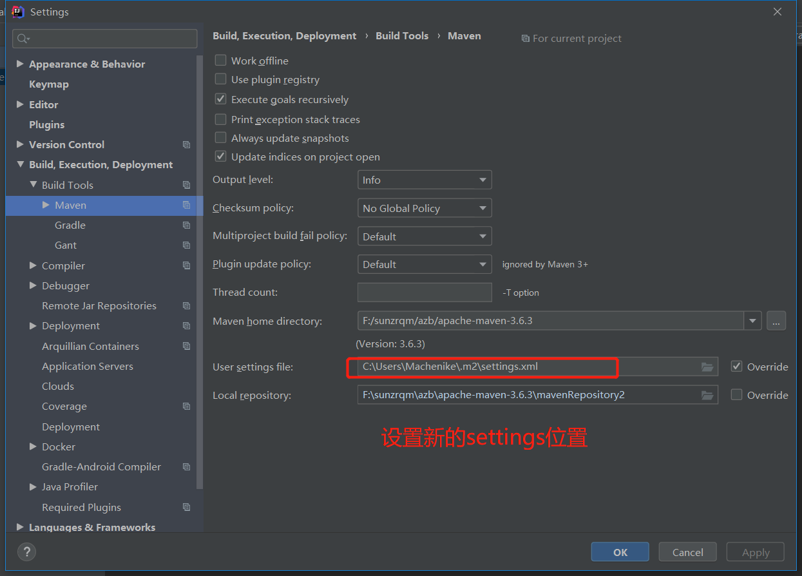Expand the Debugger node
This screenshot has height=576, width=802.
tap(33, 285)
